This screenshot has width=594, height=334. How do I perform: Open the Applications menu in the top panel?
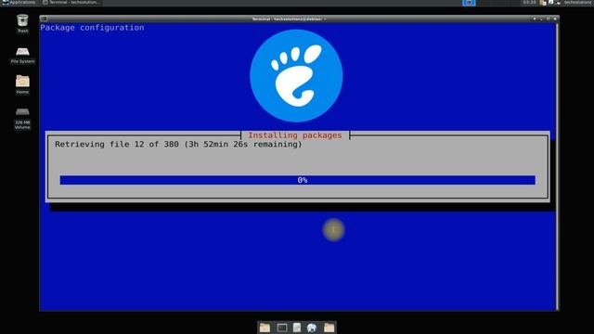(x=19, y=2)
